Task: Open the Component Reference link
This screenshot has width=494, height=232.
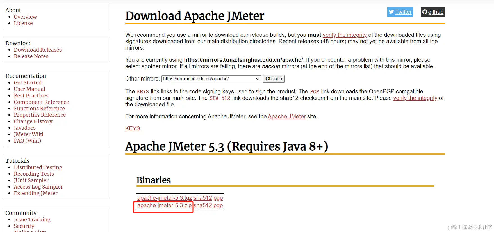Action: (41, 102)
